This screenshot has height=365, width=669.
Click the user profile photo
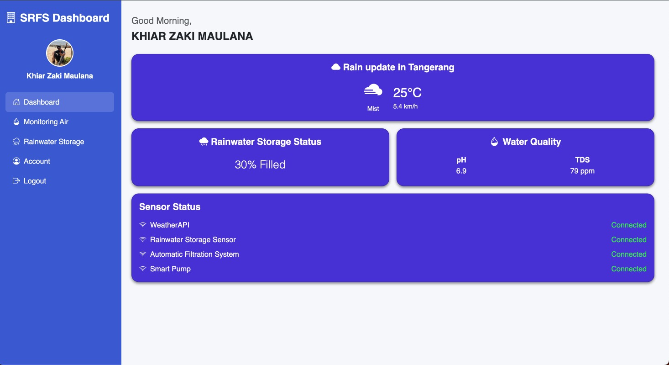tap(60, 53)
